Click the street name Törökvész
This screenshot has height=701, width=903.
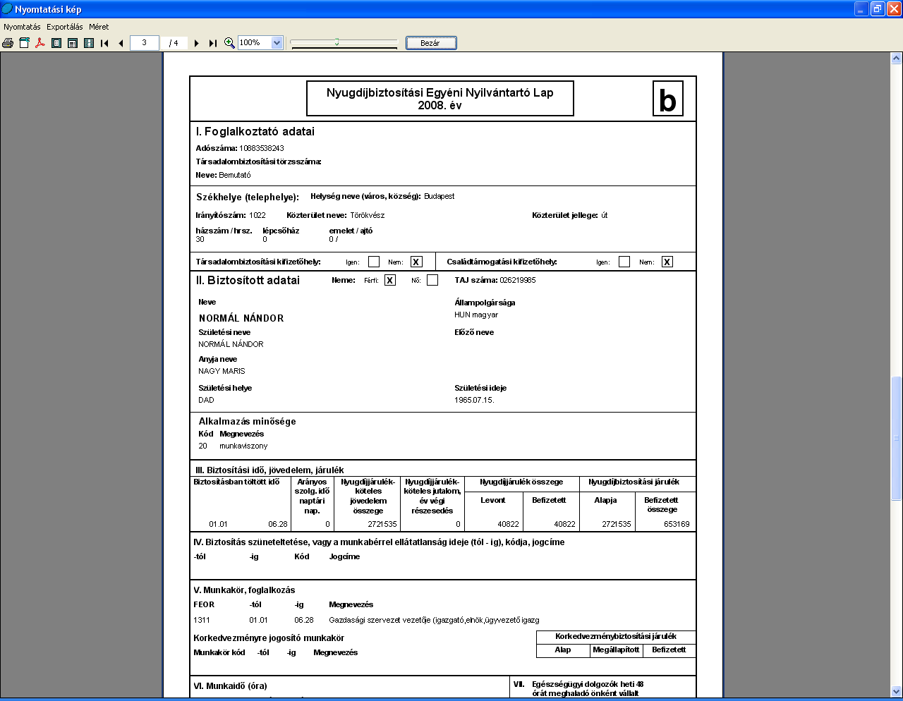pyautogui.click(x=368, y=215)
